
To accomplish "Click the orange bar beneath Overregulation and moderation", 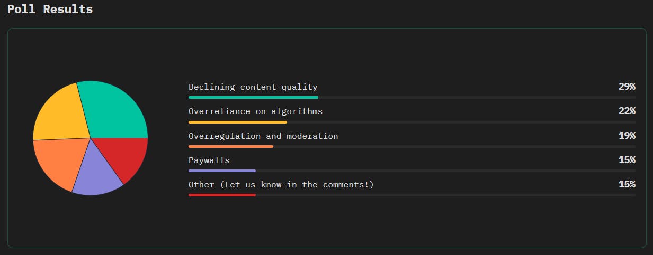I will 231,146.
